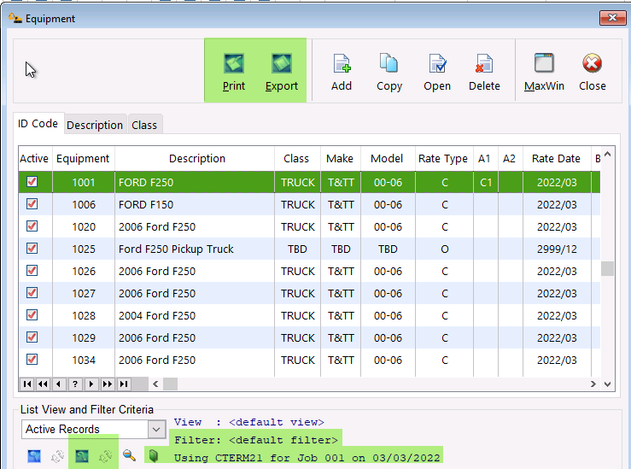The image size is (631, 469).
Task: Select equipment number '1034' cell
Action: coord(84,360)
